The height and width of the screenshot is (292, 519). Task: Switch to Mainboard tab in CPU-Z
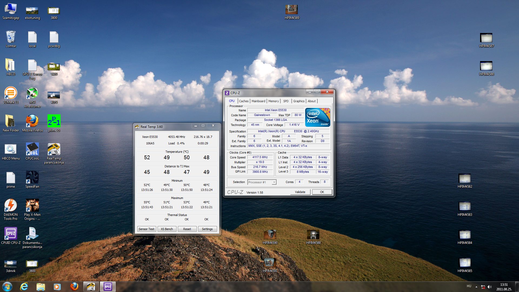point(258,101)
